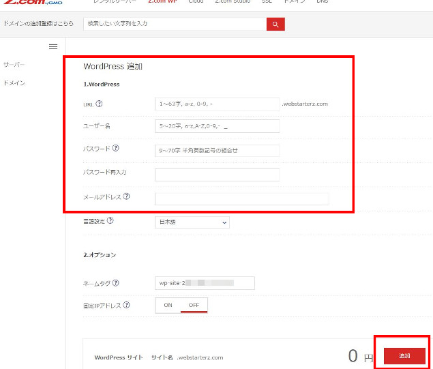Viewport: 433px width, 369px height.
Task: Focus the メールアドレス input field
Action: [x=242, y=199]
